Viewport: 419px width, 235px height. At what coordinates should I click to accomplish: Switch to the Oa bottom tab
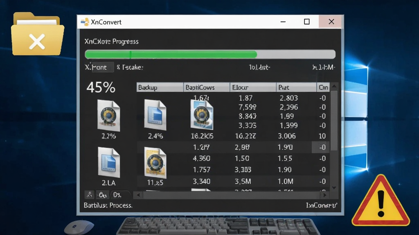tap(103, 195)
